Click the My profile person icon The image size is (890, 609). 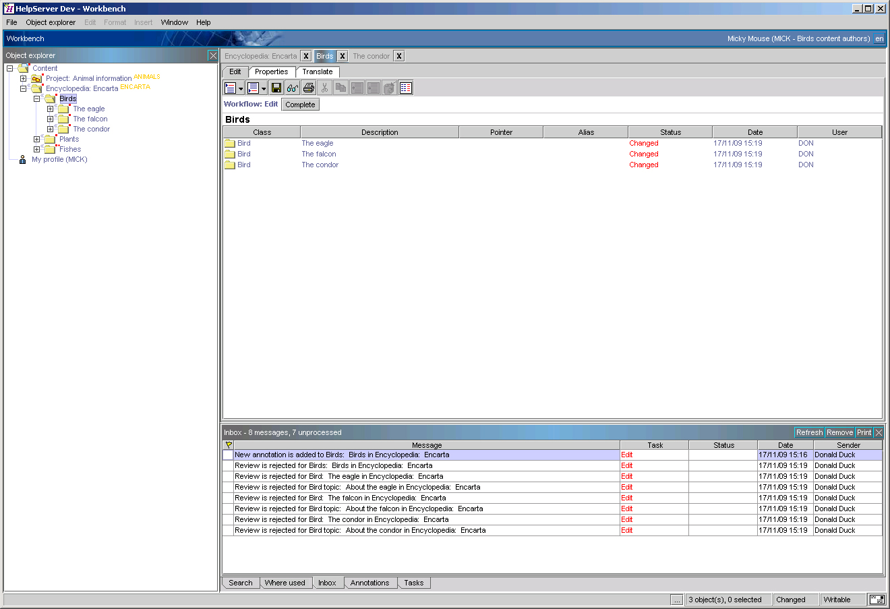point(23,159)
